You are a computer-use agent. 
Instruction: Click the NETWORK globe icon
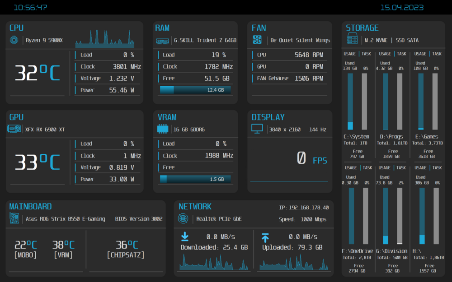(184, 219)
